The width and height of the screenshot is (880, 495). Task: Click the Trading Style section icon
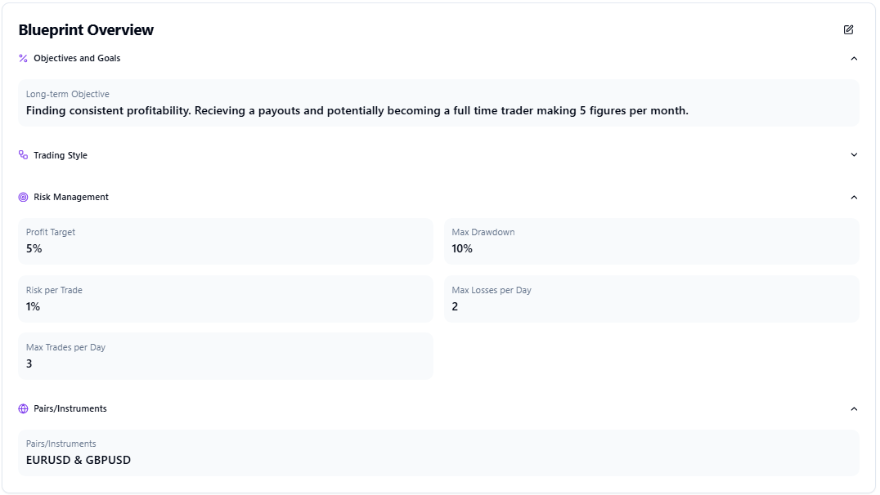[x=23, y=155]
